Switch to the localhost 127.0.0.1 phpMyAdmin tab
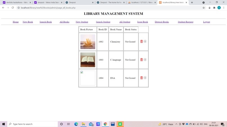Image resolution: width=227 pixels, height=127 pixels. (142, 3)
